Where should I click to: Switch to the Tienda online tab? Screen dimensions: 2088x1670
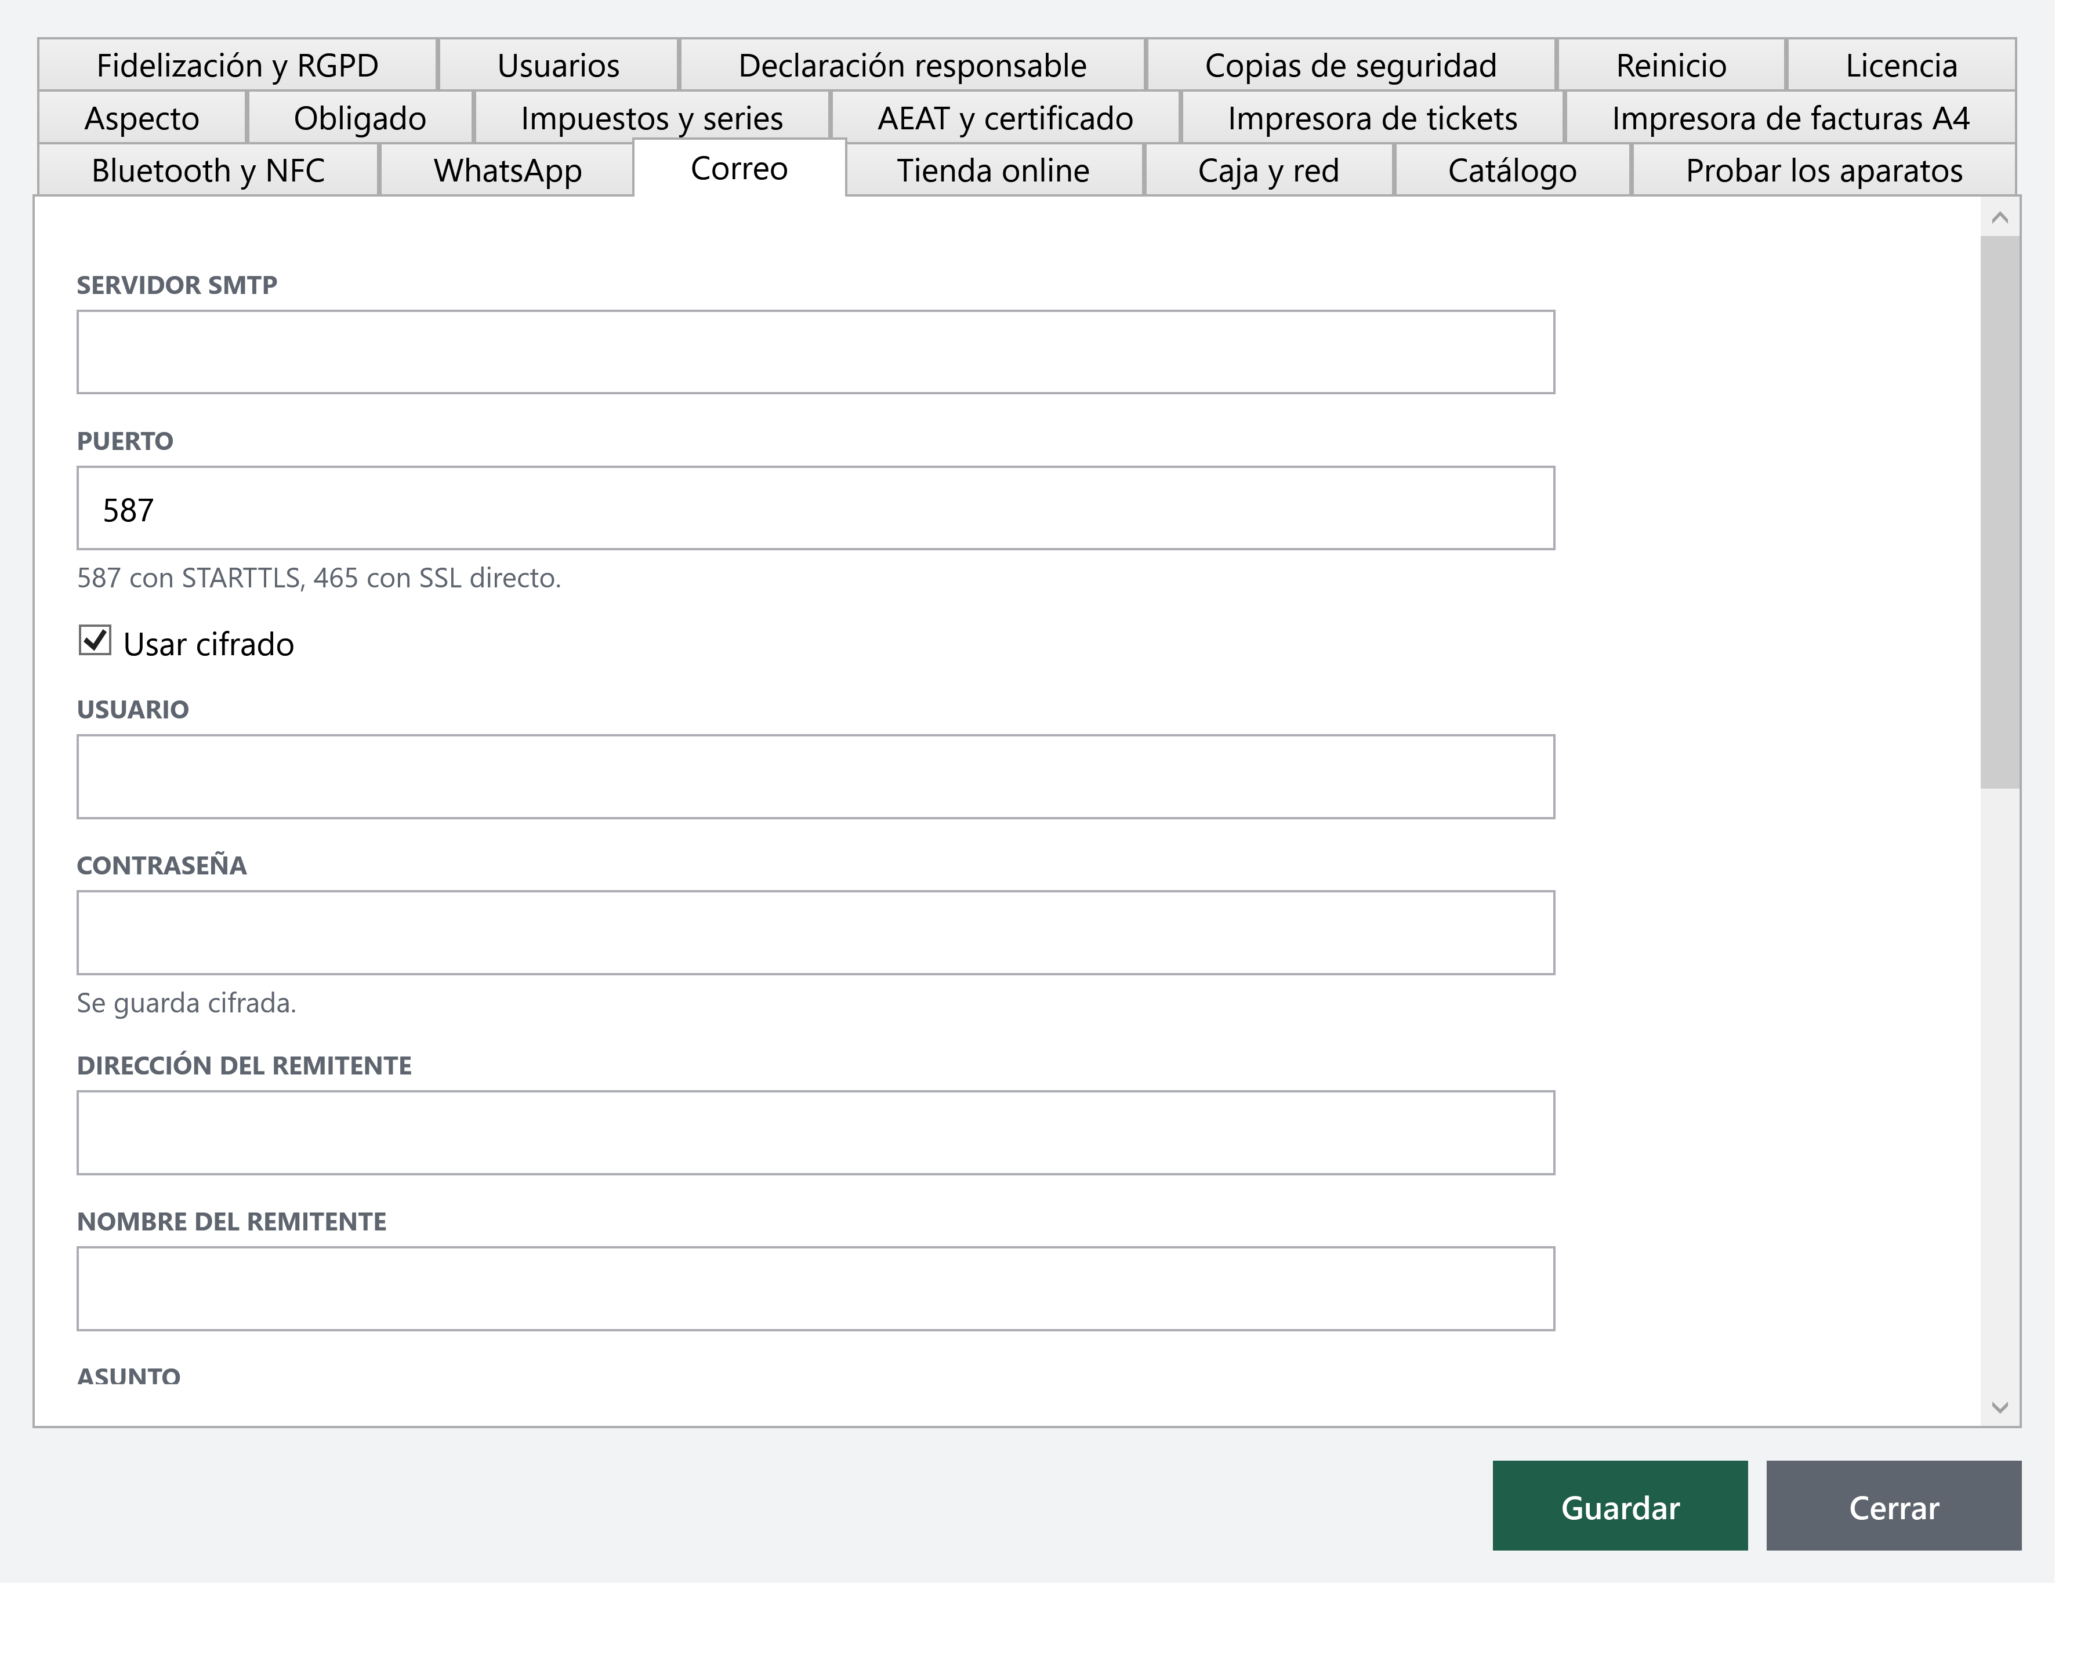pyautogui.click(x=994, y=170)
